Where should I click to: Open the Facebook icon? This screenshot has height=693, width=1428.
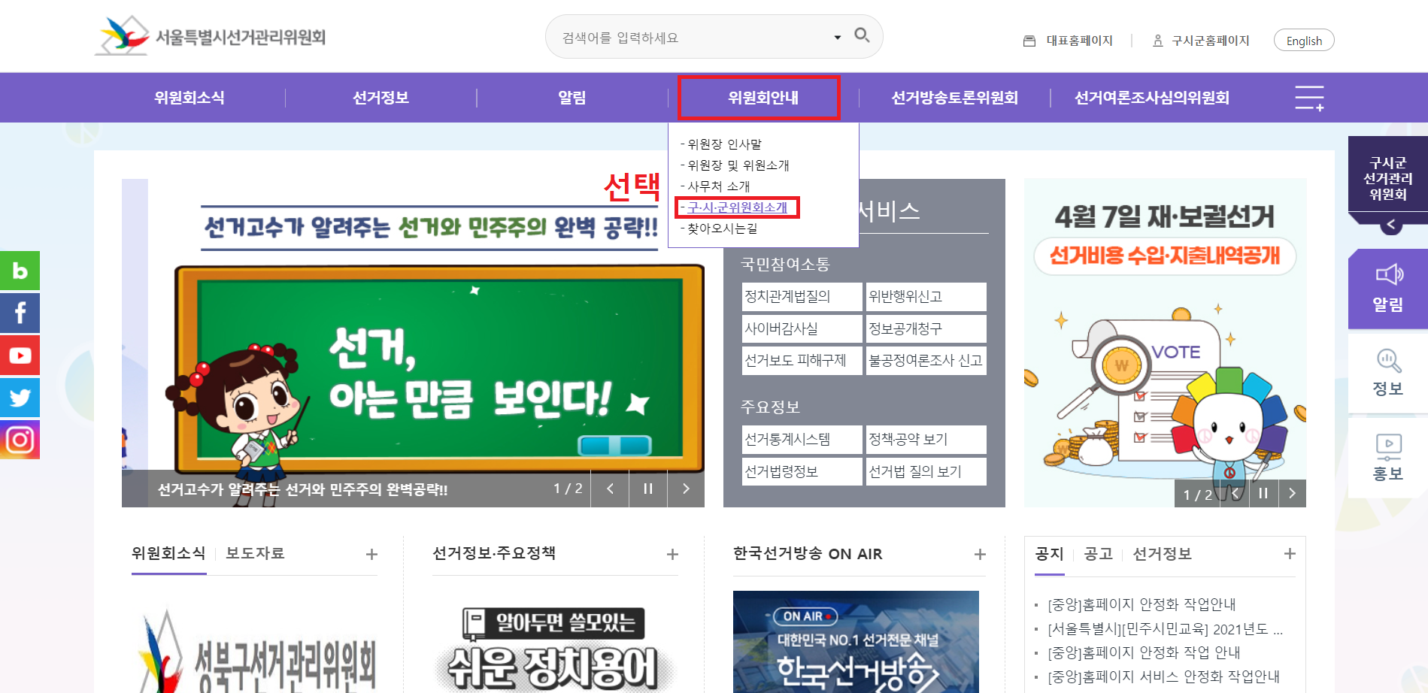tap(20, 313)
